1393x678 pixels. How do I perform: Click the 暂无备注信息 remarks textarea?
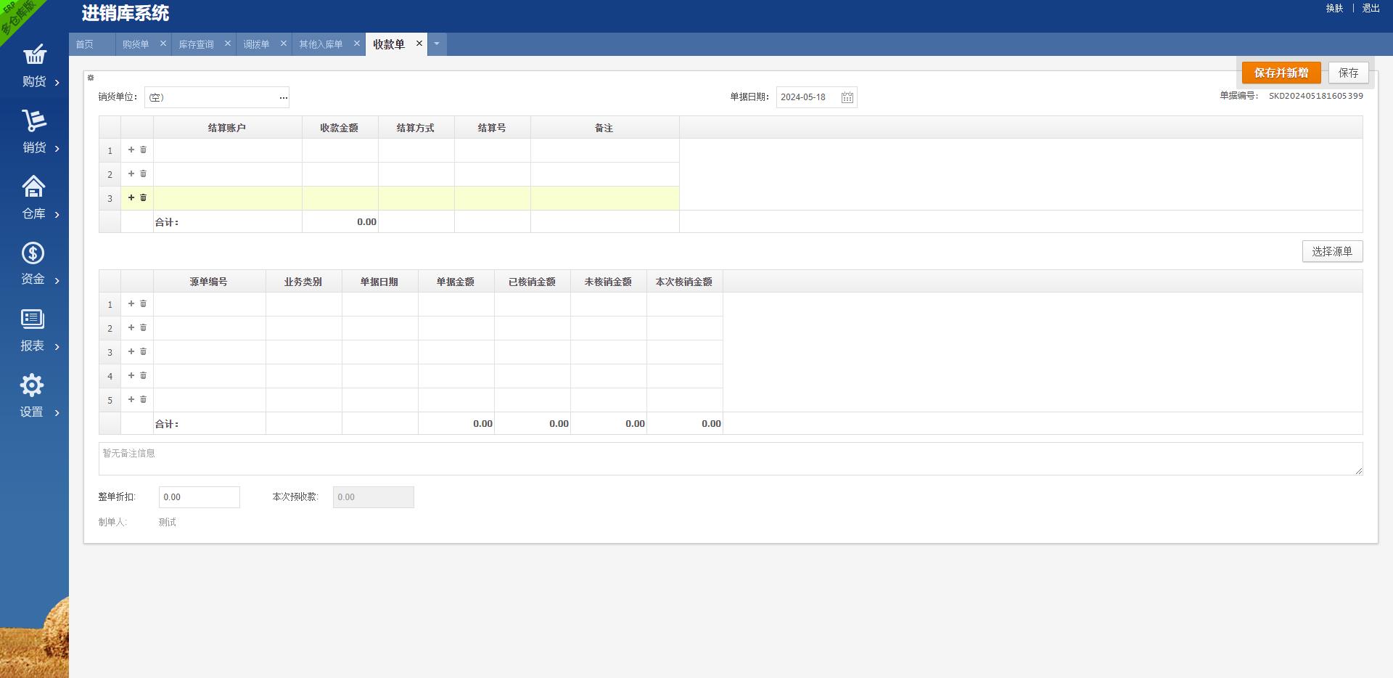[731, 459]
